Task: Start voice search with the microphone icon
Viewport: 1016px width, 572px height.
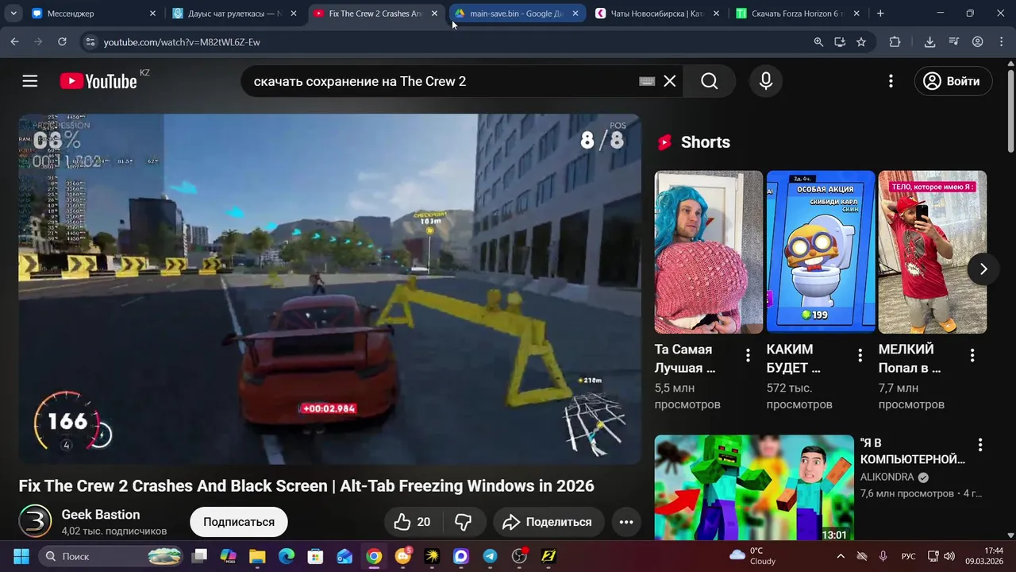Action: click(766, 81)
